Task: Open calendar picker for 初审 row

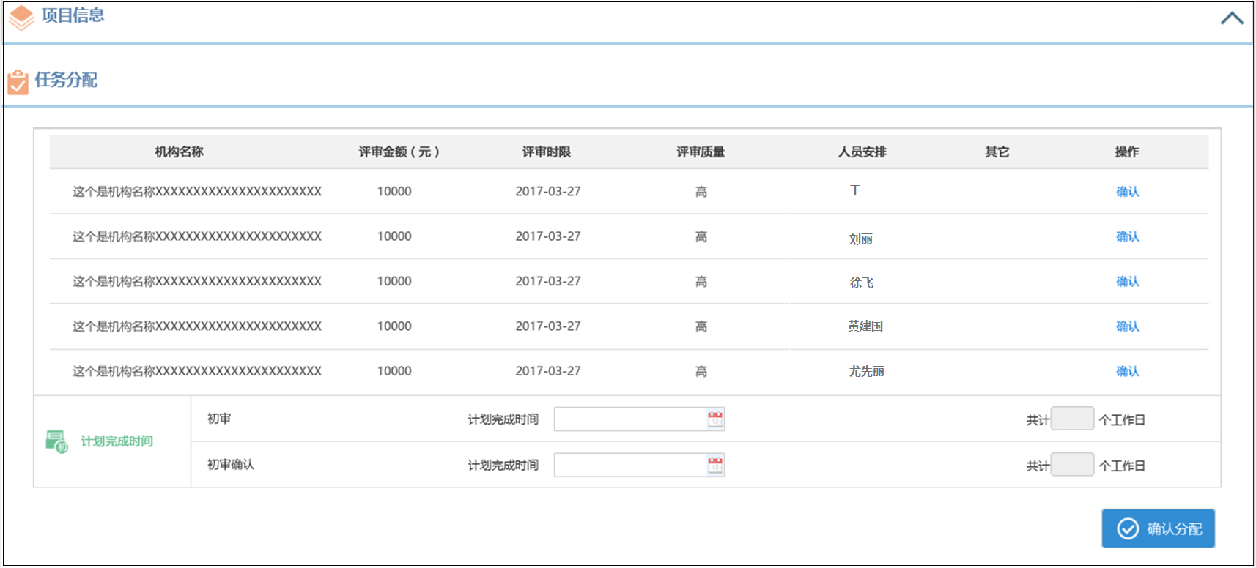Action: coord(715,419)
